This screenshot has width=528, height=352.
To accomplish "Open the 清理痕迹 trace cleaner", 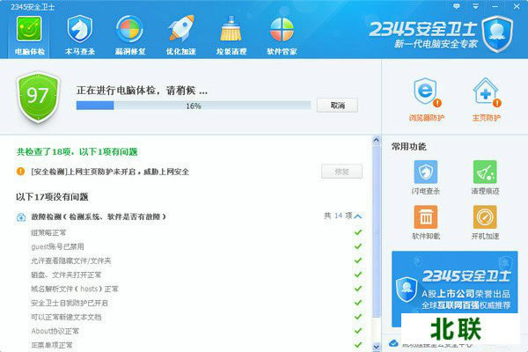I will 485,175.
